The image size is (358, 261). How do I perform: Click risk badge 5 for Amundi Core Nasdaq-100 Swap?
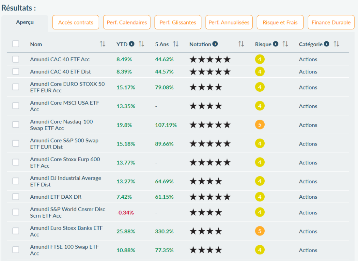(x=260, y=125)
